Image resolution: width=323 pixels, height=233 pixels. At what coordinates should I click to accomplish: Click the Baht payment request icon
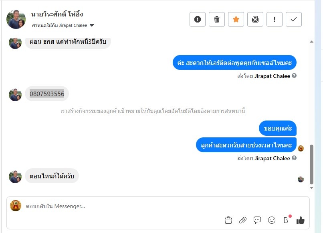click(286, 220)
